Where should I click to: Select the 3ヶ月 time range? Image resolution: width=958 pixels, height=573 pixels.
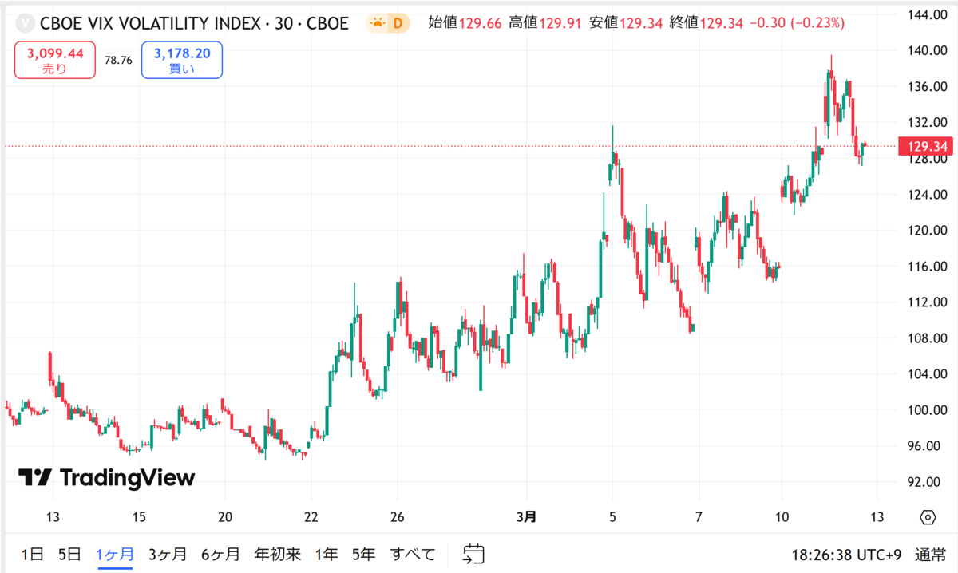(x=168, y=554)
